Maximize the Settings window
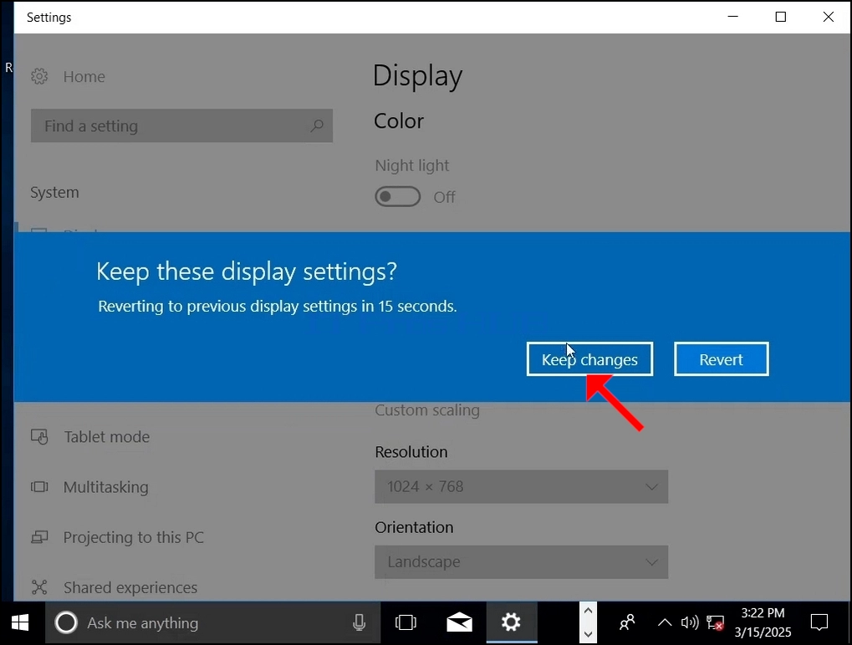 click(781, 17)
